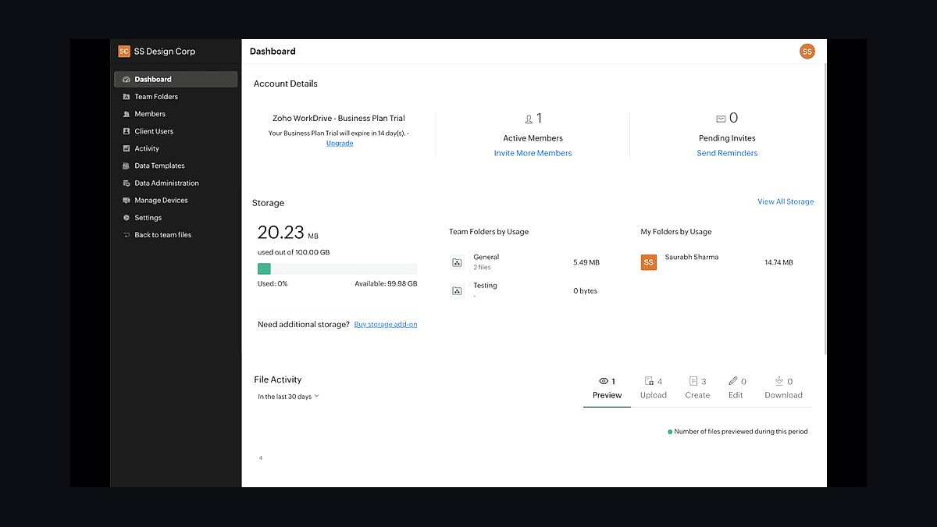This screenshot has height=527, width=937.
Task: Switch to the Edit tab label
Action: pos(736,395)
